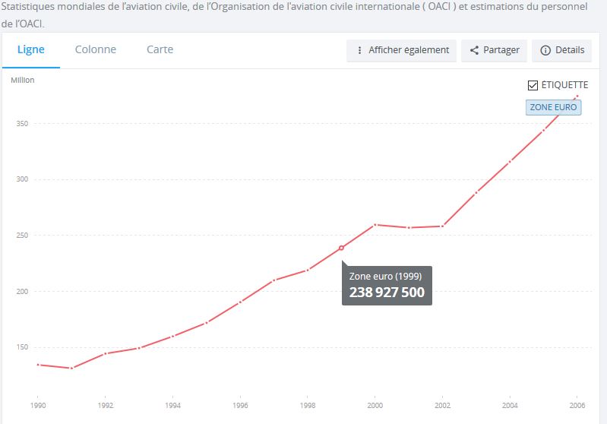This screenshot has height=424, width=607.
Task: Click the ÉTIQUETTE label text
Action: [x=564, y=85]
